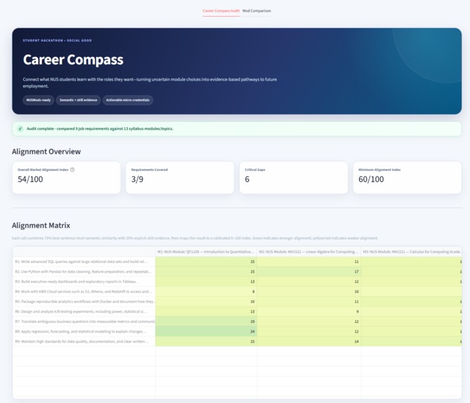Click the Critical Gaps label
Image resolution: width=470 pixels, height=403 pixels.
pyautogui.click(x=255, y=169)
